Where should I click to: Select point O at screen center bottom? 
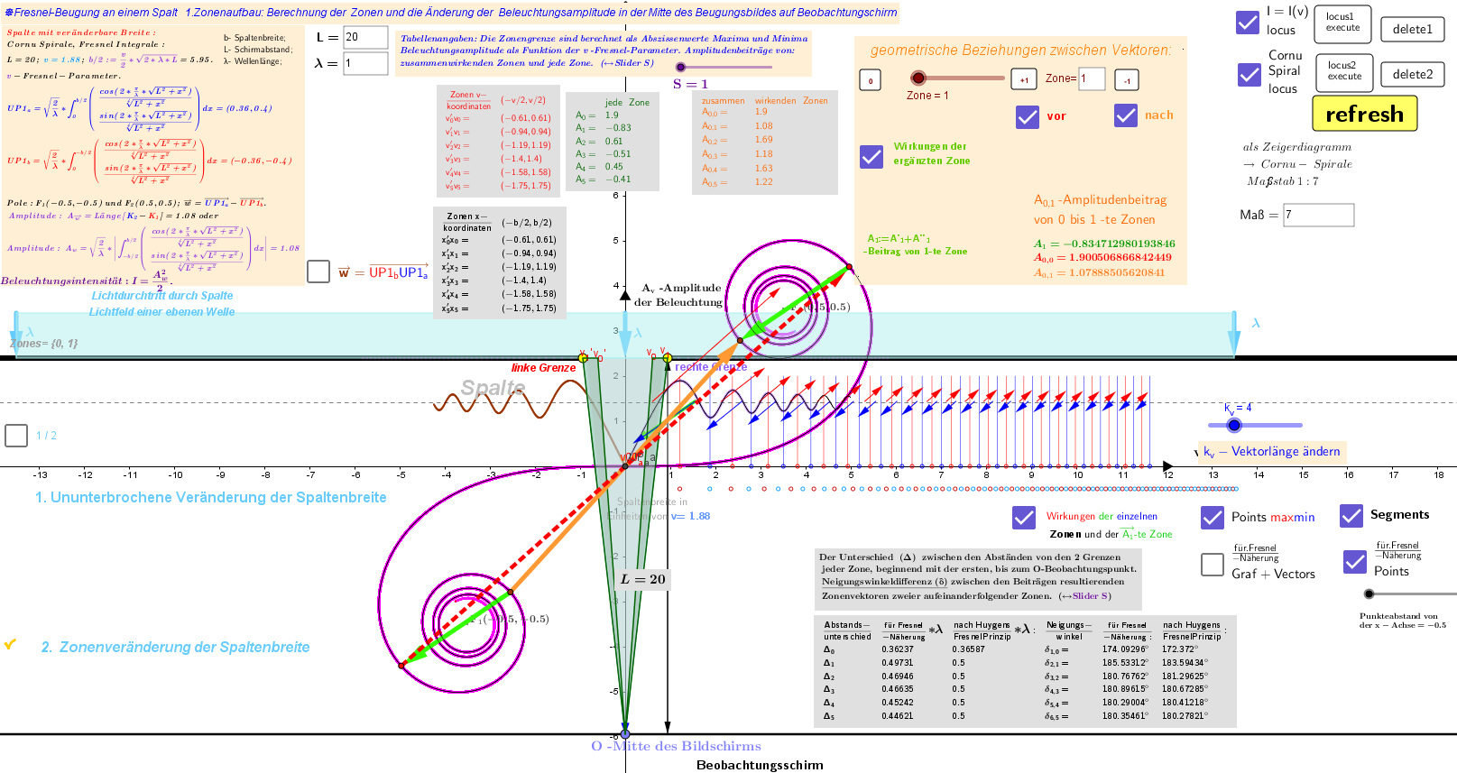[625, 734]
